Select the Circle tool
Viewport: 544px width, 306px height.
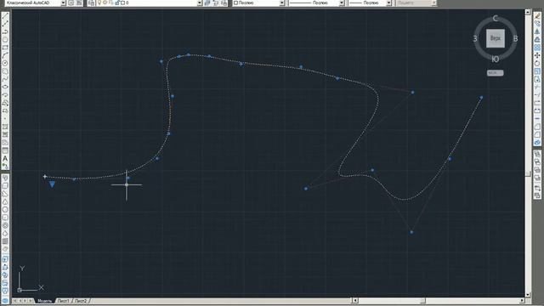5,63
